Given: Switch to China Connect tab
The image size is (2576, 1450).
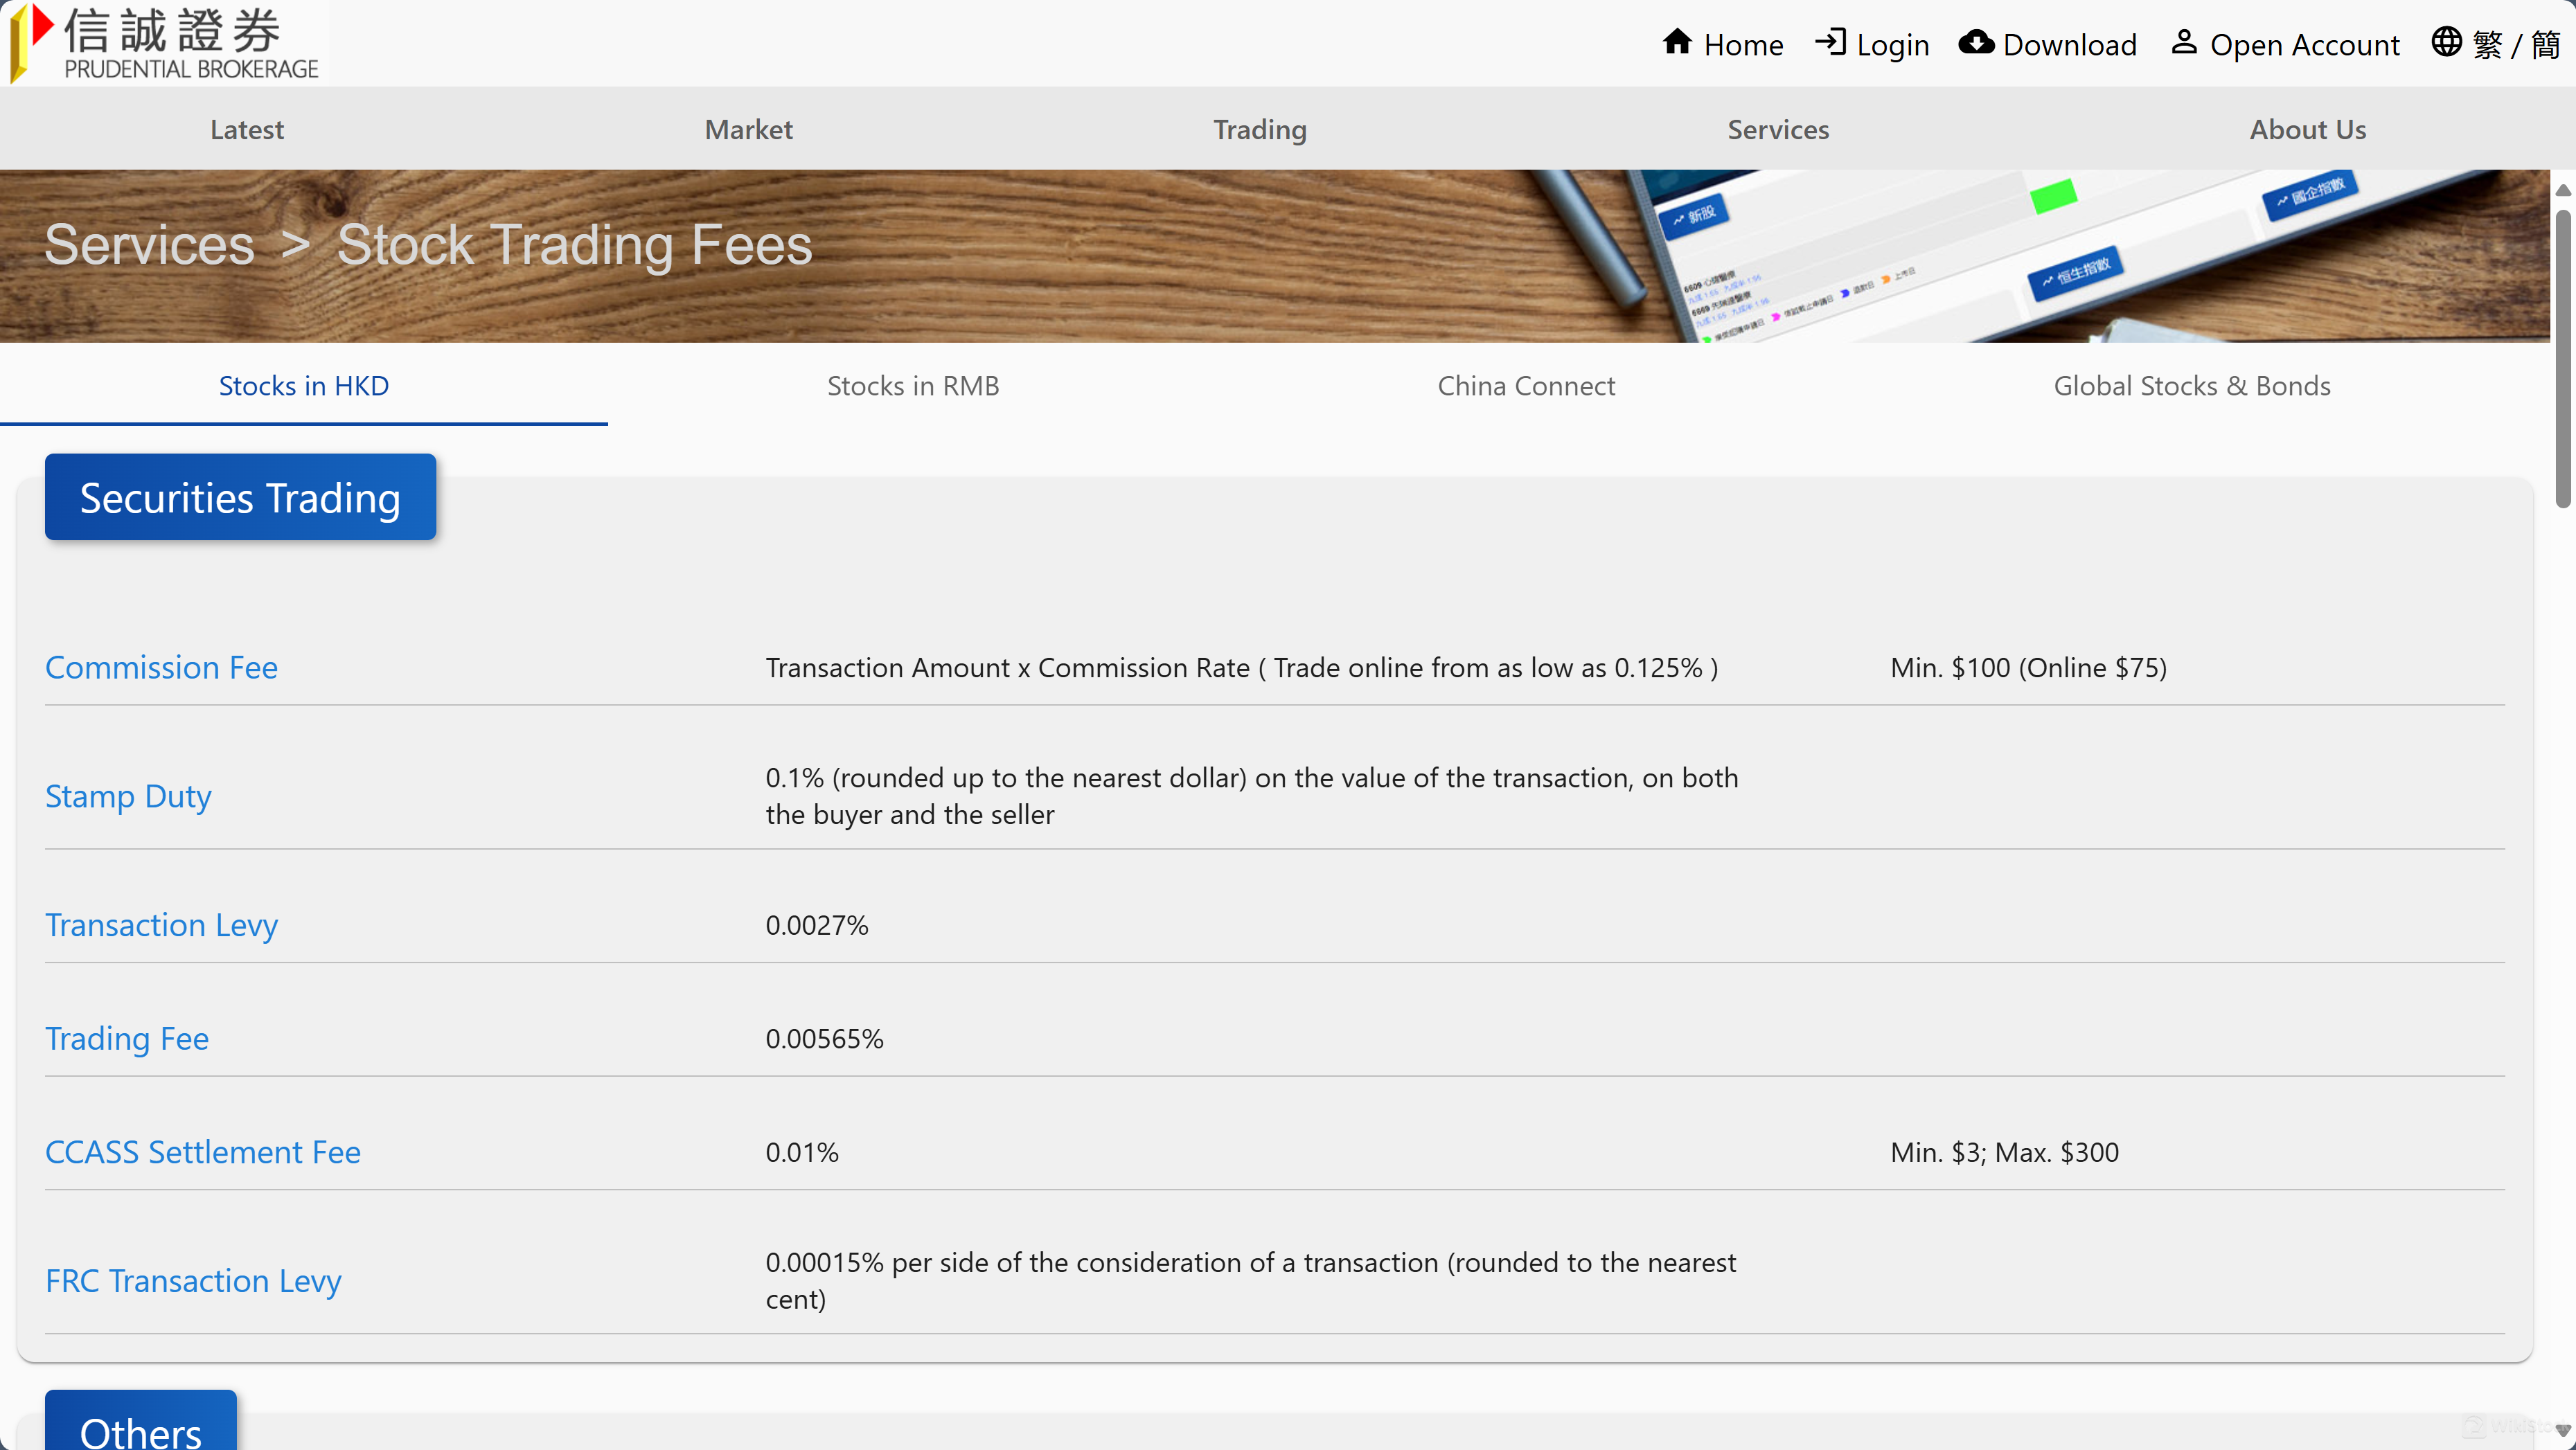Looking at the screenshot, I should (1526, 386).
